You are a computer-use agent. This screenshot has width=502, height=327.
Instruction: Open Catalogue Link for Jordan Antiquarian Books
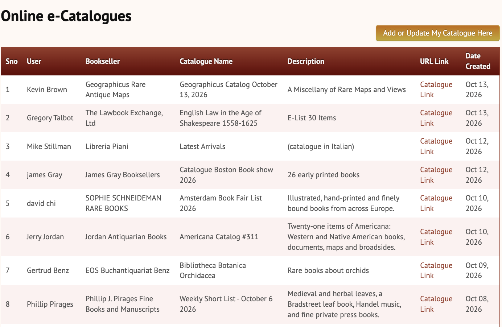pyautogui.click(x=436, y=237)
